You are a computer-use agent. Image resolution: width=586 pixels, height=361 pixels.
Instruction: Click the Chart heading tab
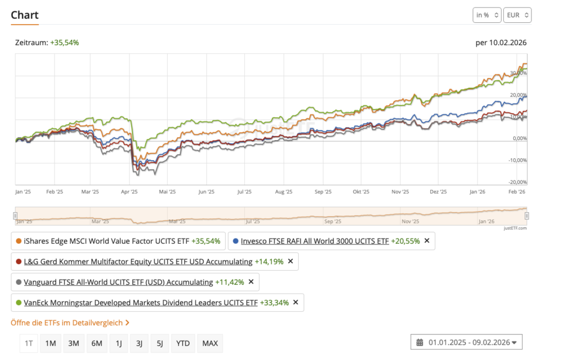pyautogui.click(x=25, y=15)
